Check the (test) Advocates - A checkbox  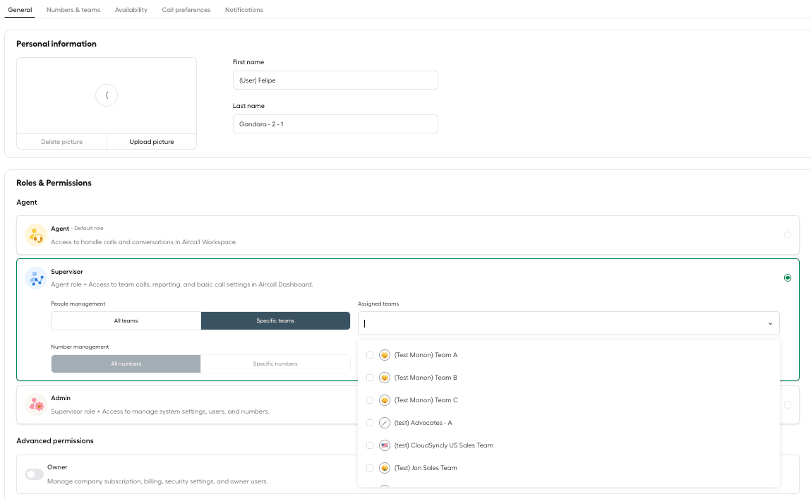[x=370, y=423]
